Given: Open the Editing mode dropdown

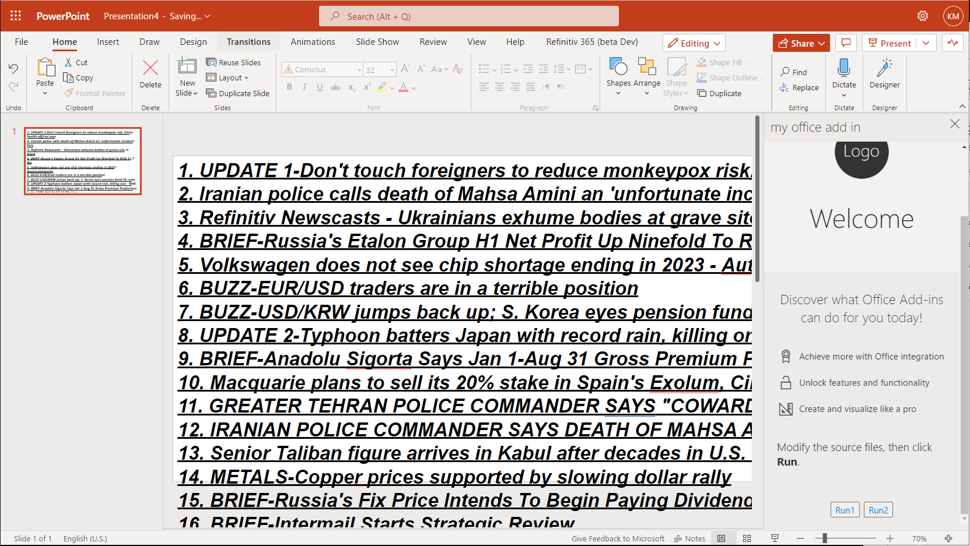Looking at the screenshot, I should click(694, 43).
